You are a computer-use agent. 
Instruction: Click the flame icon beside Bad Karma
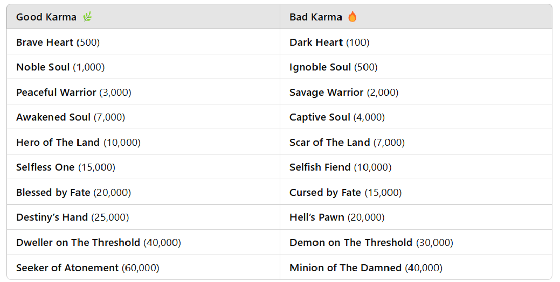point(352,17)
